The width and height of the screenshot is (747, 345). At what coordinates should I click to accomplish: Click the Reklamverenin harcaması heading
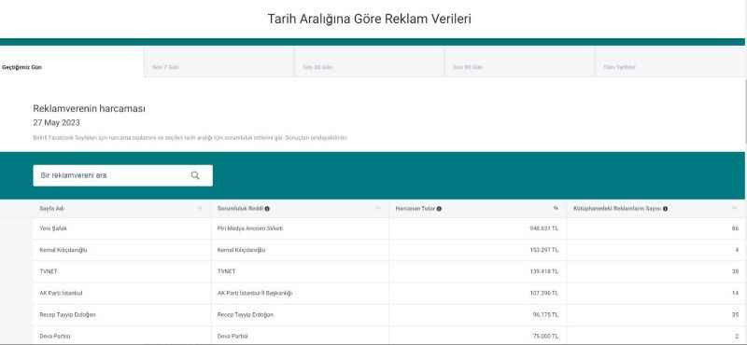[89, 108]
